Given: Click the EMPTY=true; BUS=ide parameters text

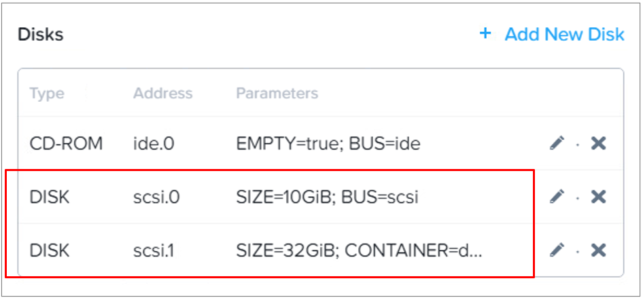Looking at the screenshot, I should click(x=328, y=144).
